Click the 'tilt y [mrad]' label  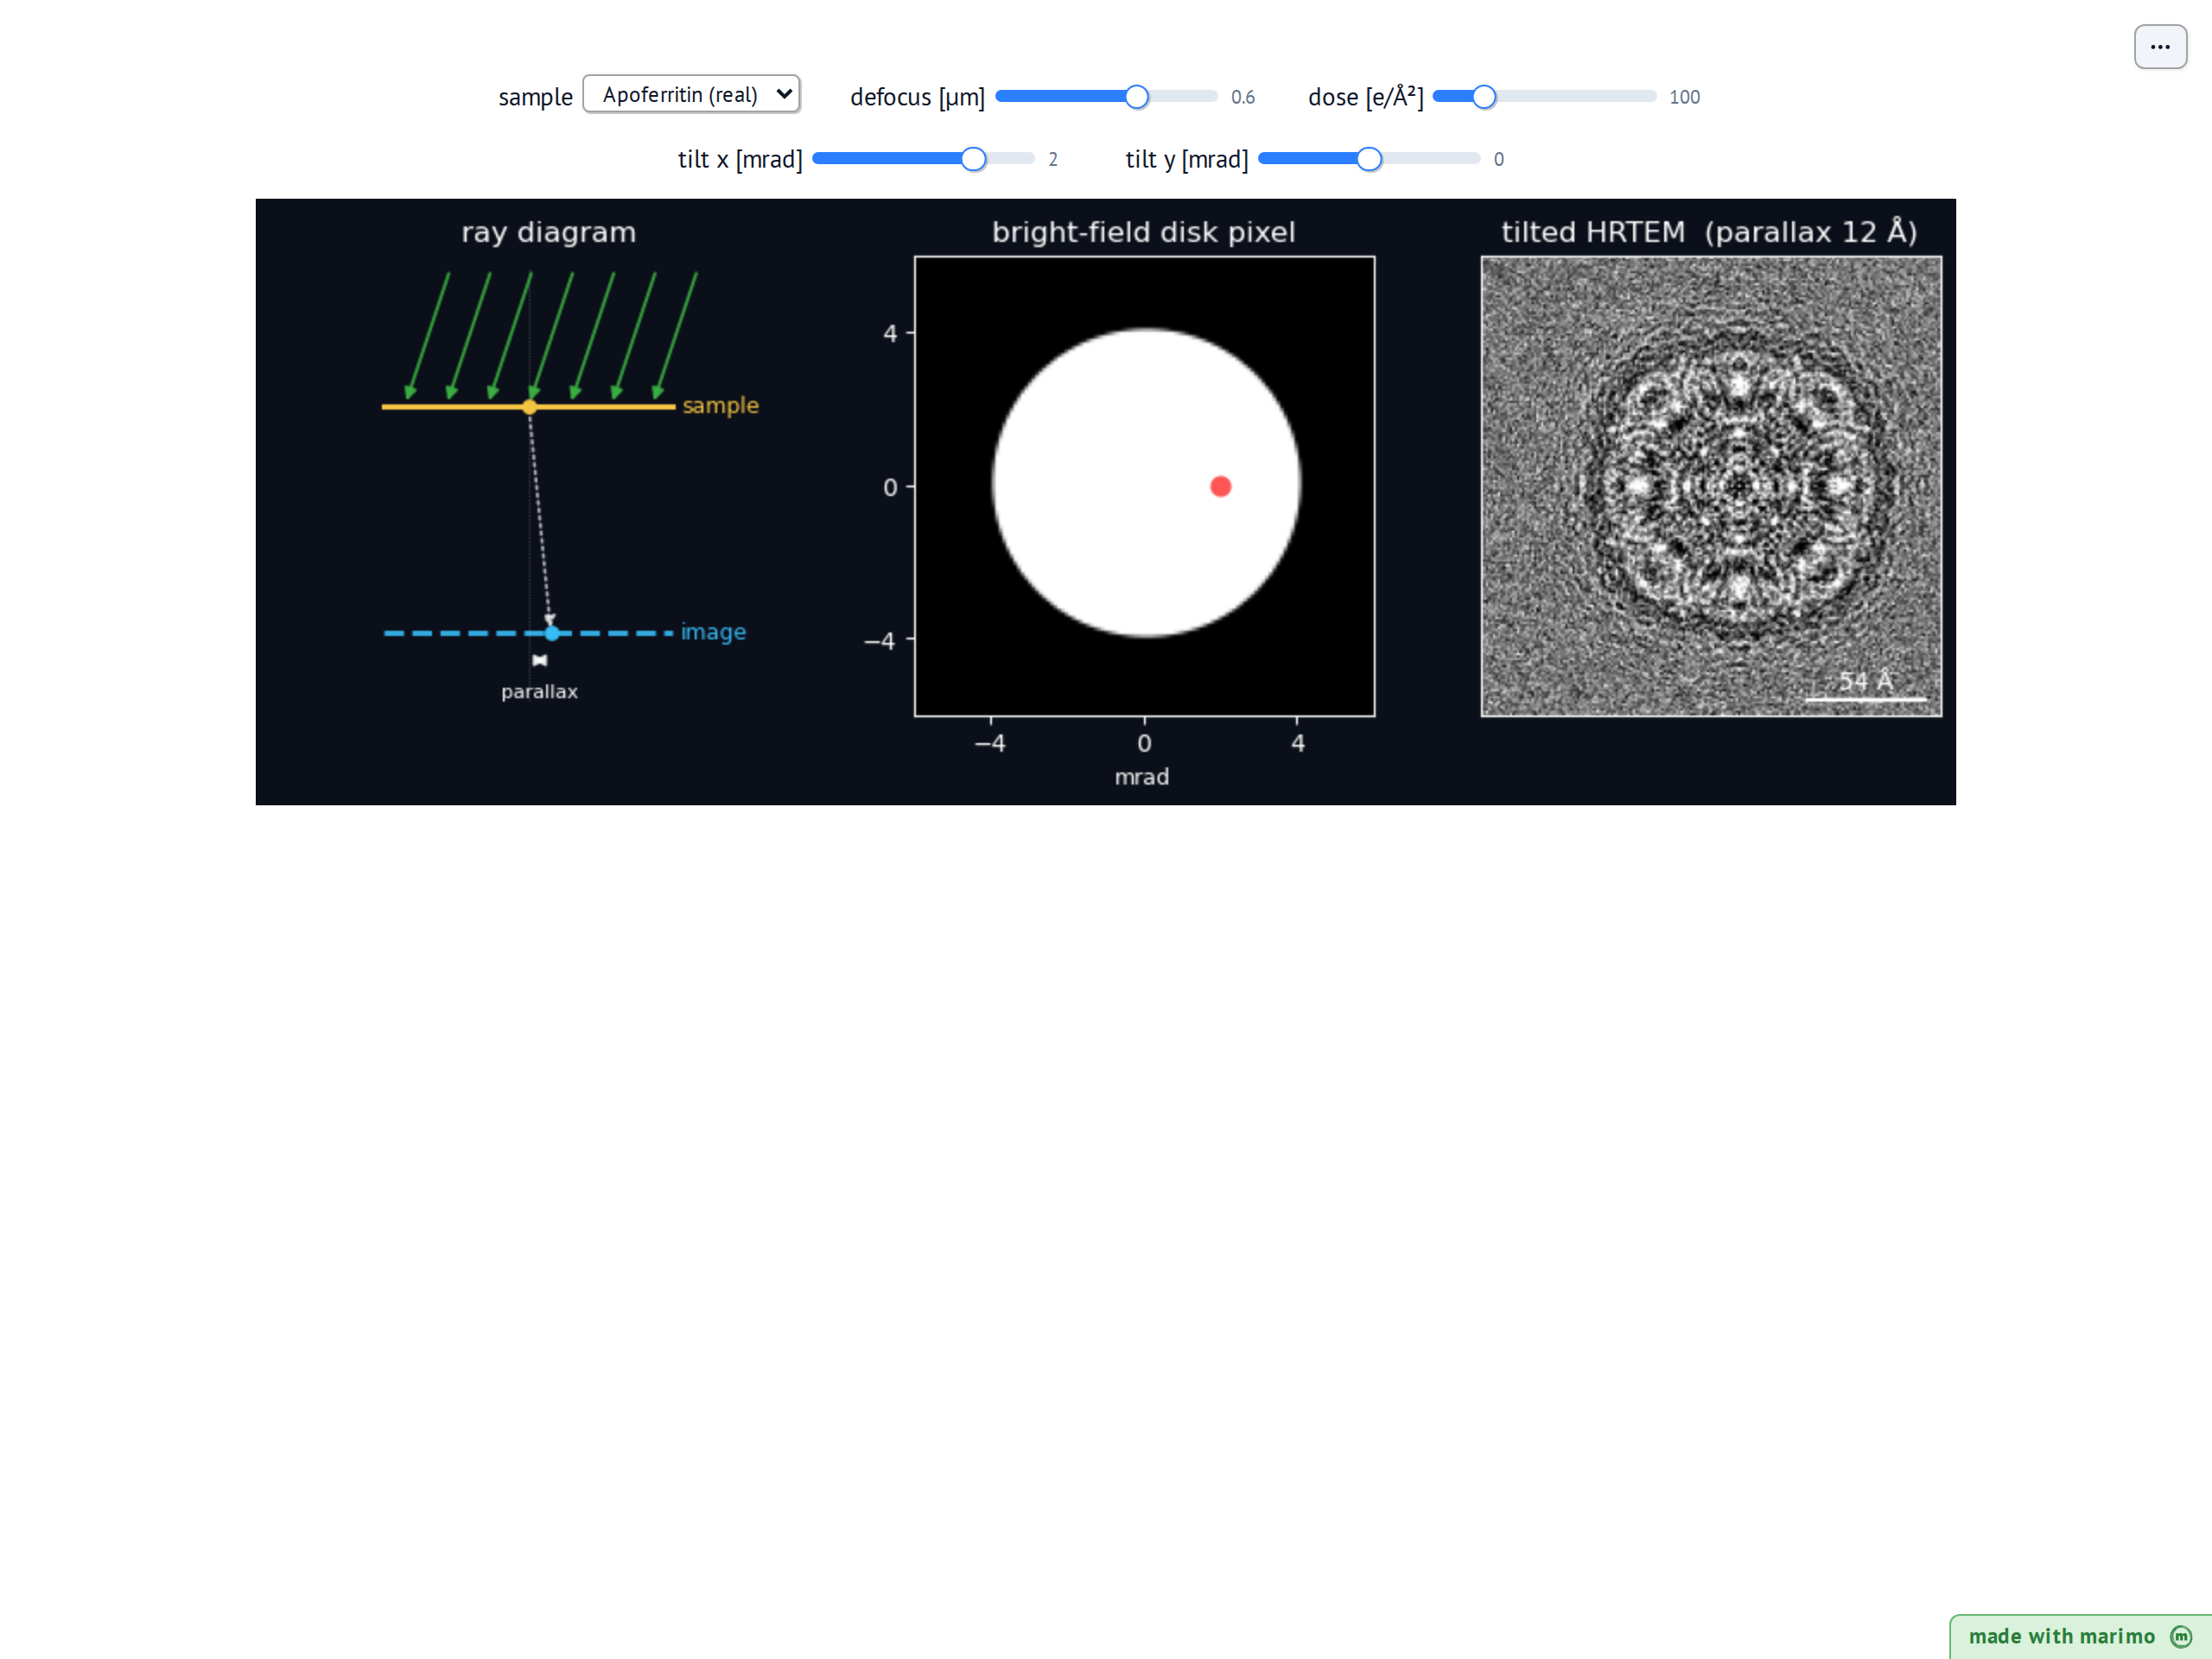(x=1186, y=159)
